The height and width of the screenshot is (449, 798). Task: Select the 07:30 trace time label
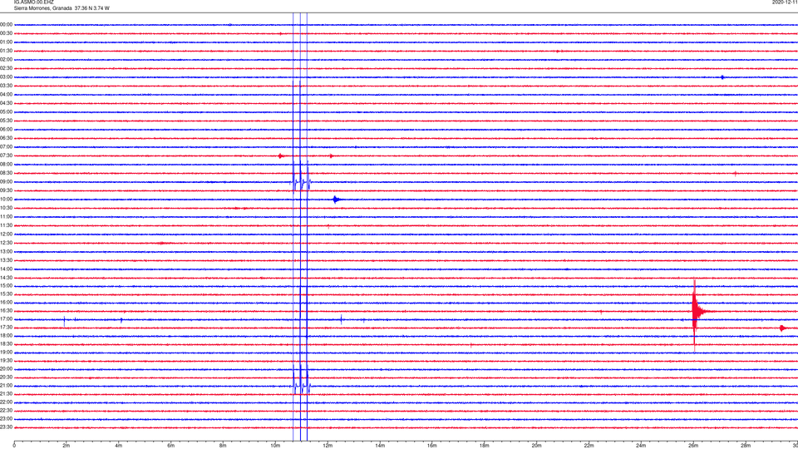click(x=6, y=155)
